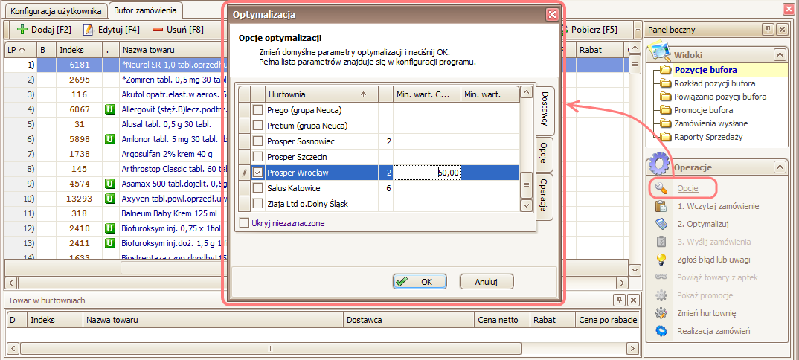
Task: Click the Realizacja zamówień icon
Action: [661, 331]
